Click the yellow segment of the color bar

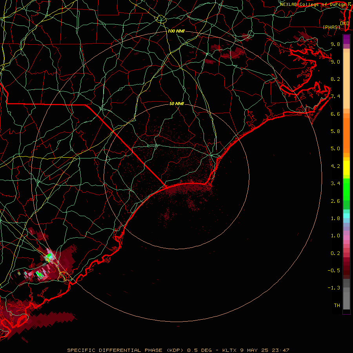point(346,168)
